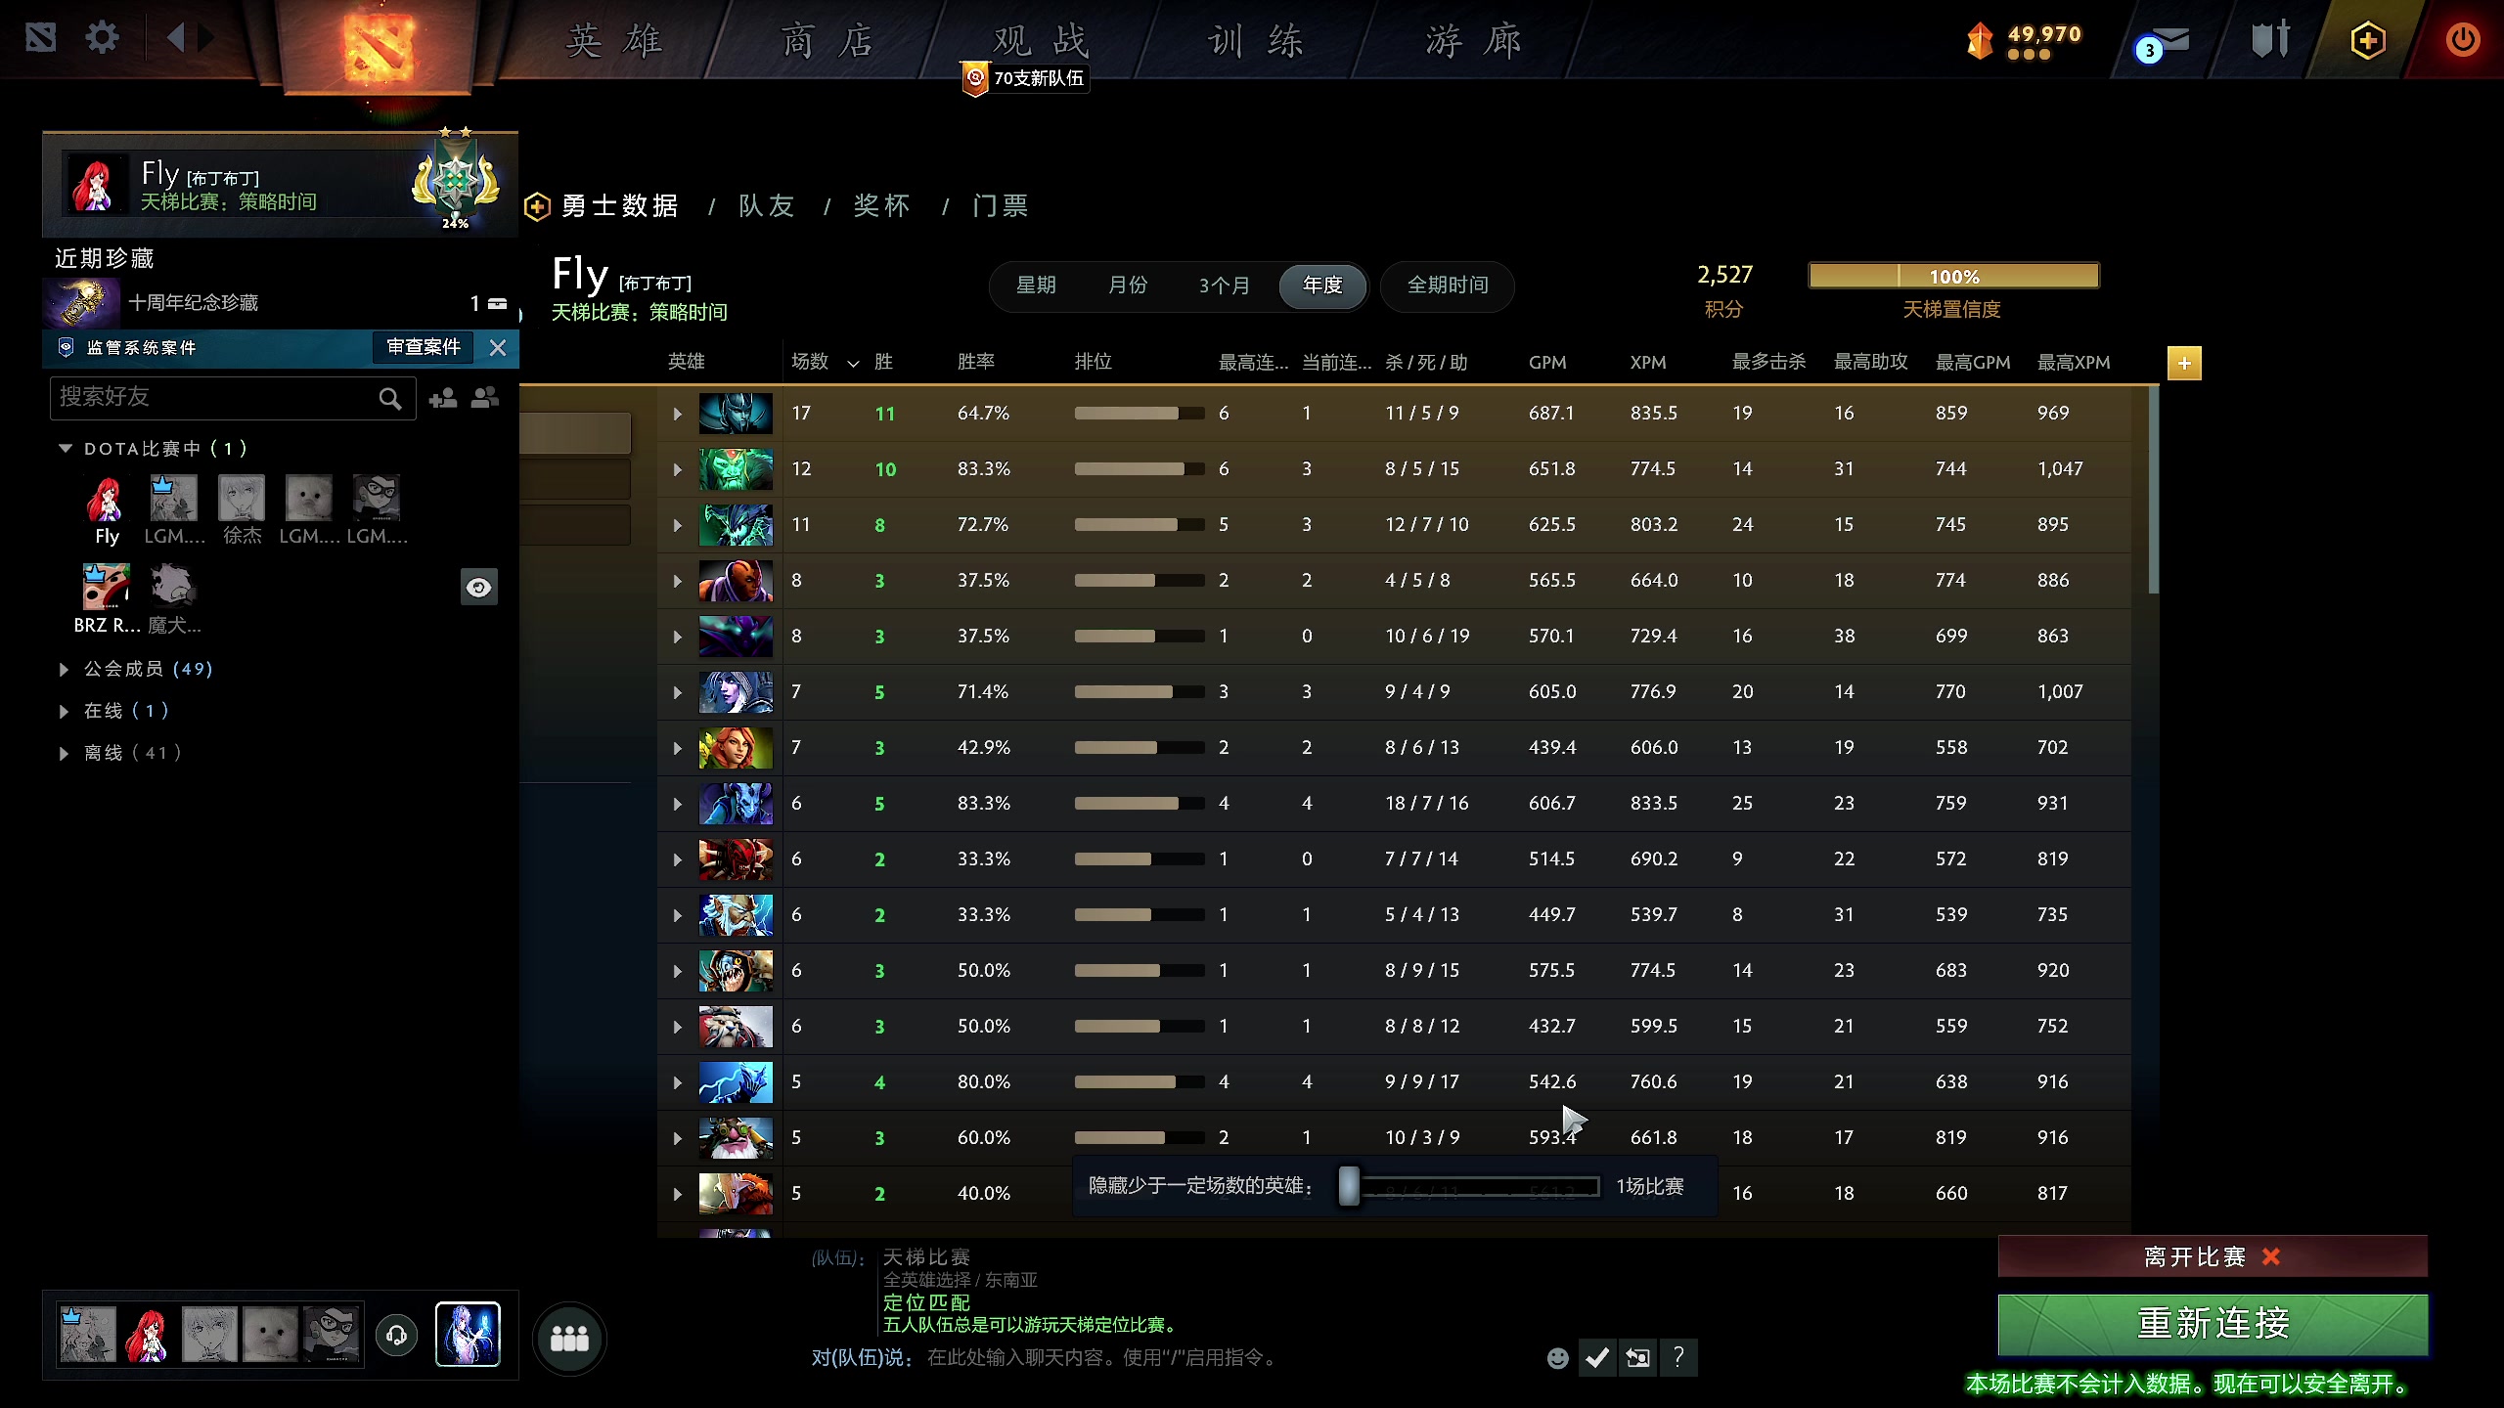Expand the row with 83.3% and 12 games
2504x1408 pixels.
[x=677, y=470]
